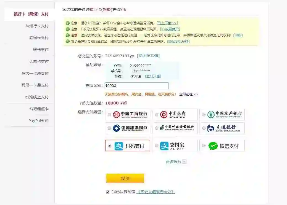This screenshot has height=205, width=287.
Task: Switch to 联通卡支付 tab
Action: (39, 38)
